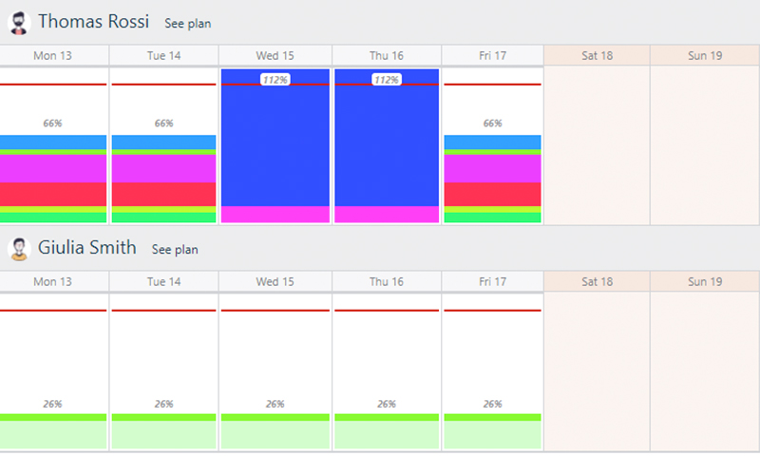Screen dimensions: 760x475
Task: Select bottom magenta segment in Thomas's Thu 16
Action: tap(386, 215)
